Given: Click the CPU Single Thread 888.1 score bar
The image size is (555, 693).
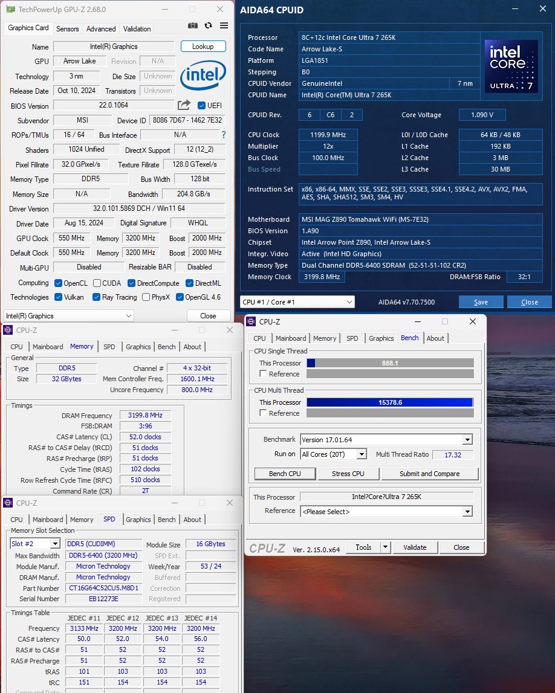Looking at the screenshot, I should pos(390,363).
